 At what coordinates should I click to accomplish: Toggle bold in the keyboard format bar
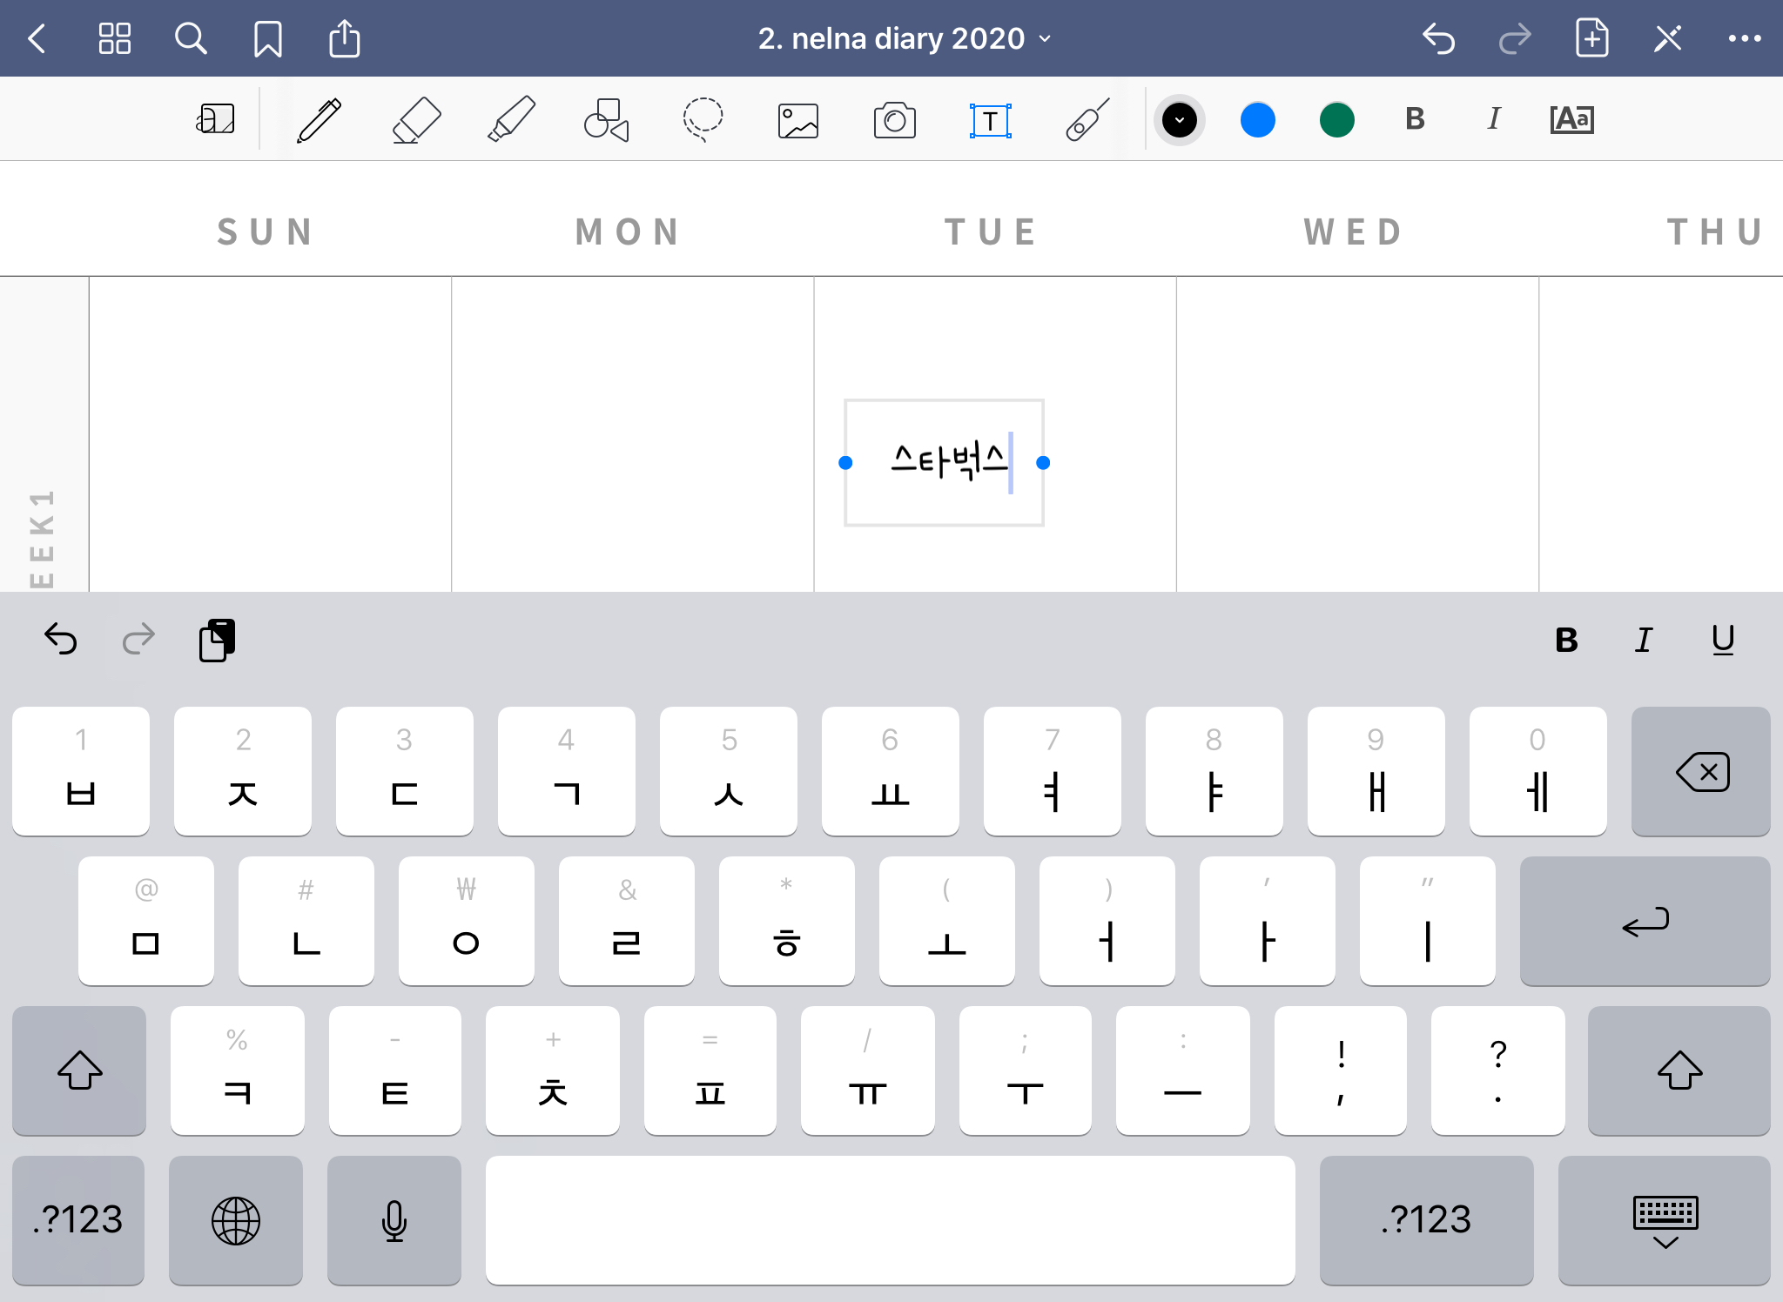click(1566, 641)
